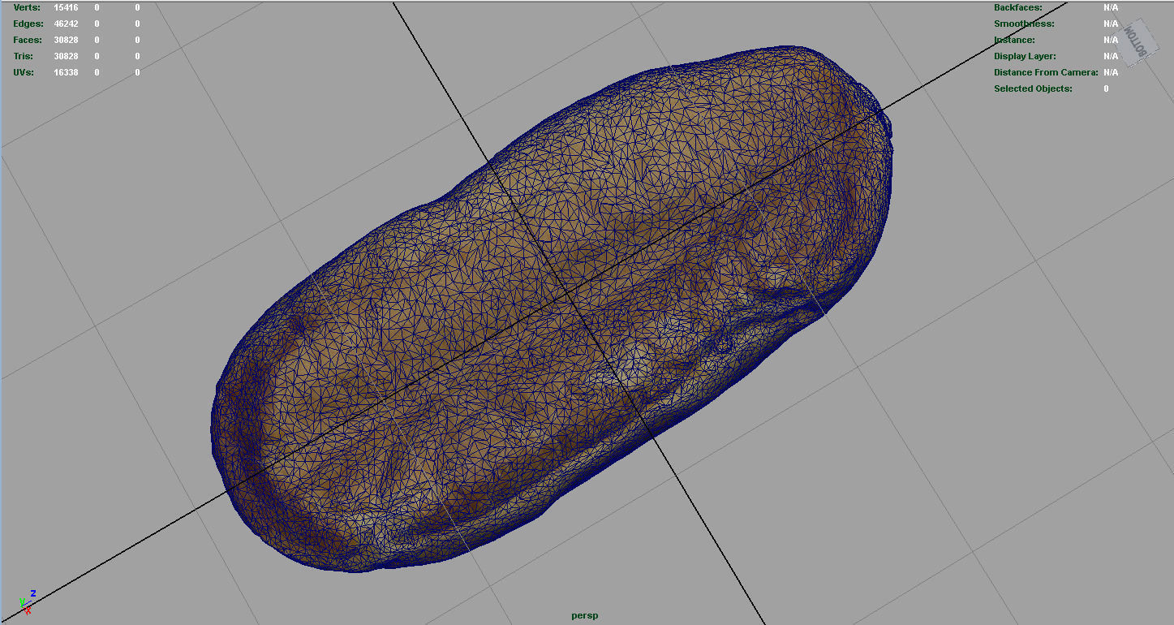Click the edge count value 46242
The width and height of the screenshot is (1174, 625).
(x=66, y=24)
